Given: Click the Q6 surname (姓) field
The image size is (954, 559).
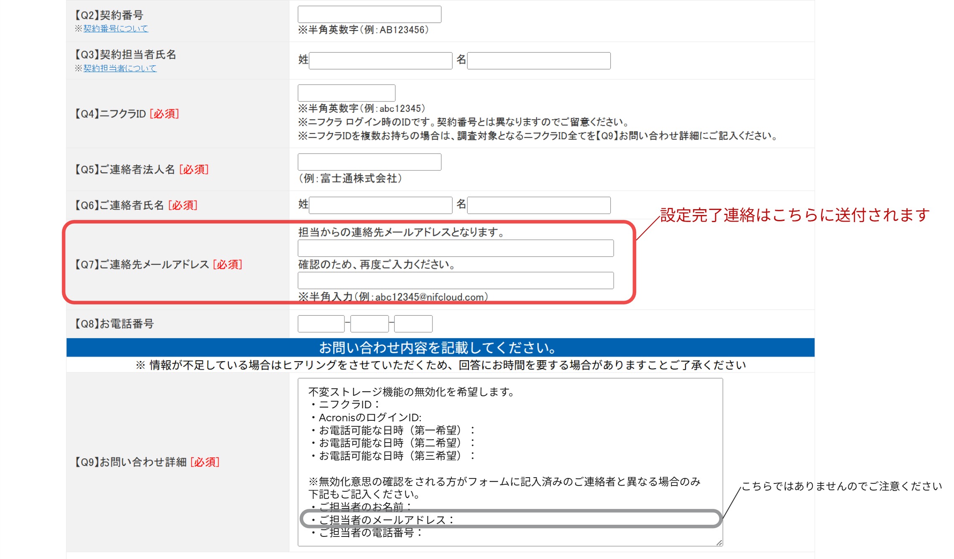Looking at the screenshot, I should 380,205.
